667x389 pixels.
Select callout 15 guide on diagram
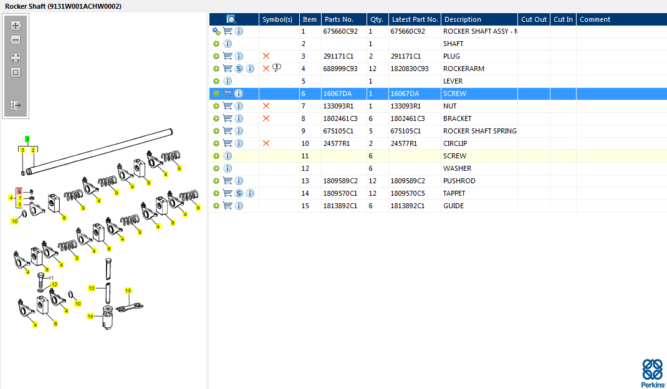[x=128, y=291]
